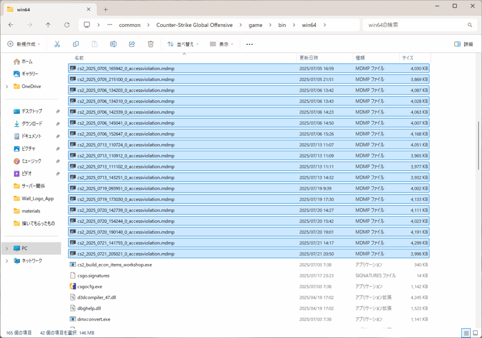Open the 新規作成 (New) dropdown

point(24,44)
